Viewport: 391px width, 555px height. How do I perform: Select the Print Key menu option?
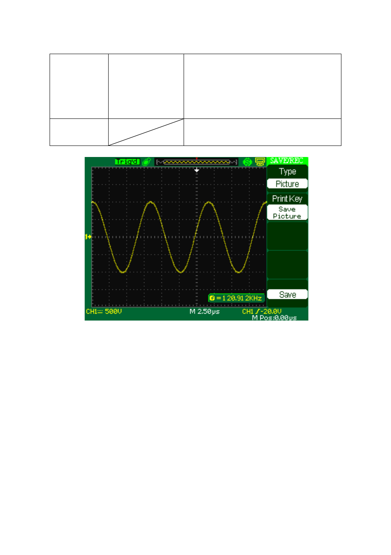click(287, 199)
